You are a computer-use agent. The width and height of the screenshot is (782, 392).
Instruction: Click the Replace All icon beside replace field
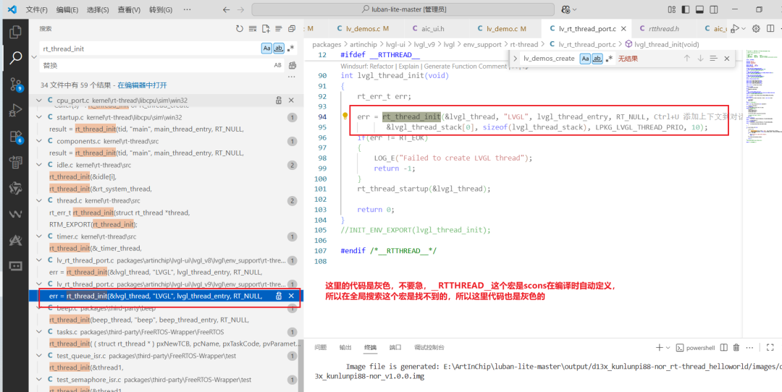click(293, 65)
